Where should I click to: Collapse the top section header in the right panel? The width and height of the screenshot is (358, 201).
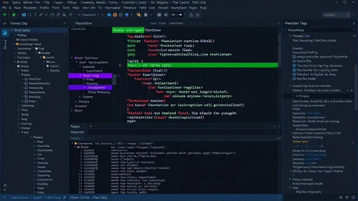[x=286, y=30]
